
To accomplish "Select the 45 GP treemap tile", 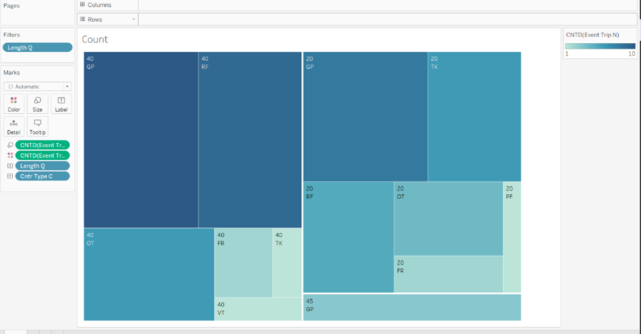I will [411, 307].
